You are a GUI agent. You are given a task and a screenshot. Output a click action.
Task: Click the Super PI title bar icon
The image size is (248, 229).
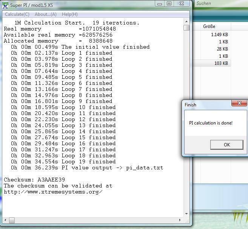[5, 5]
